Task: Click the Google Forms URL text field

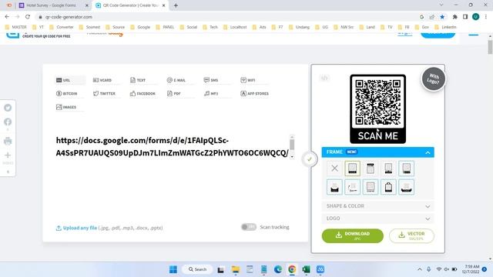Action: [x=172, y=147]
